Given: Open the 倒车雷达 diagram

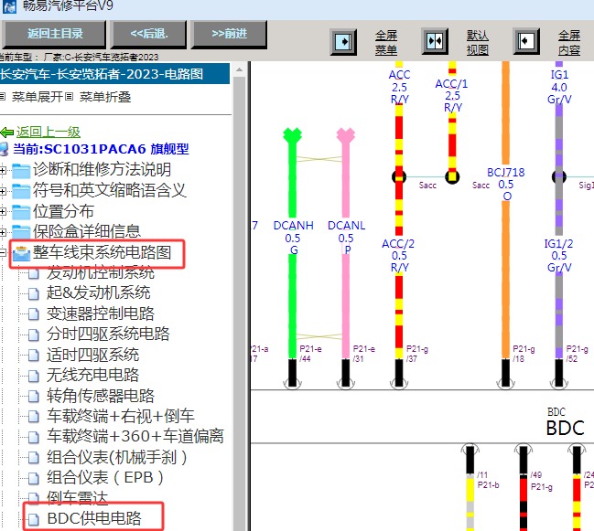Looking at the screenshot, I should coord(77,498).
